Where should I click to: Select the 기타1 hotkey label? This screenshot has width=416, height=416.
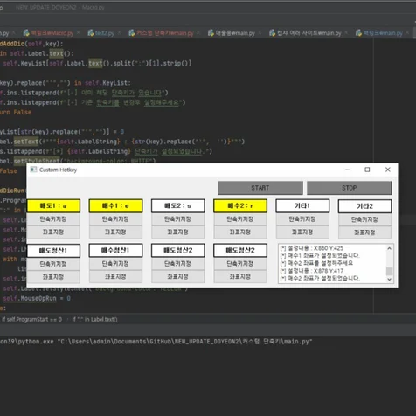pyautogui.click(x=302, y=206)
